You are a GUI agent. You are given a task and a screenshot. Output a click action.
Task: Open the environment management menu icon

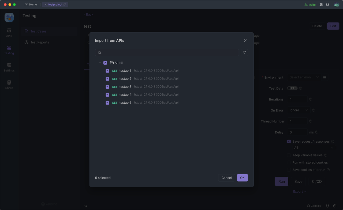click(325, 77)
